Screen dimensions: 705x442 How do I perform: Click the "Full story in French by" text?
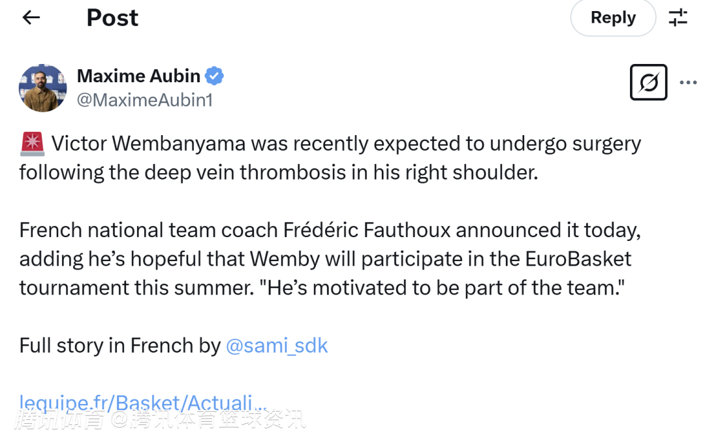click(120, 345)
